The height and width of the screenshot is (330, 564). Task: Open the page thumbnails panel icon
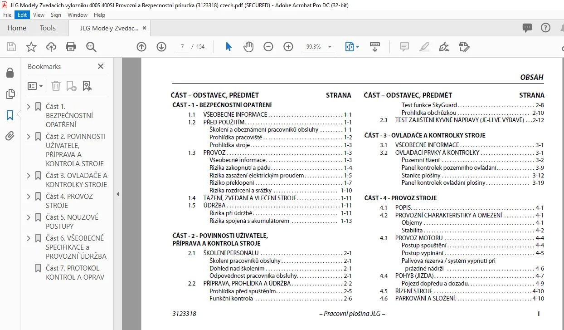[10, 94]
